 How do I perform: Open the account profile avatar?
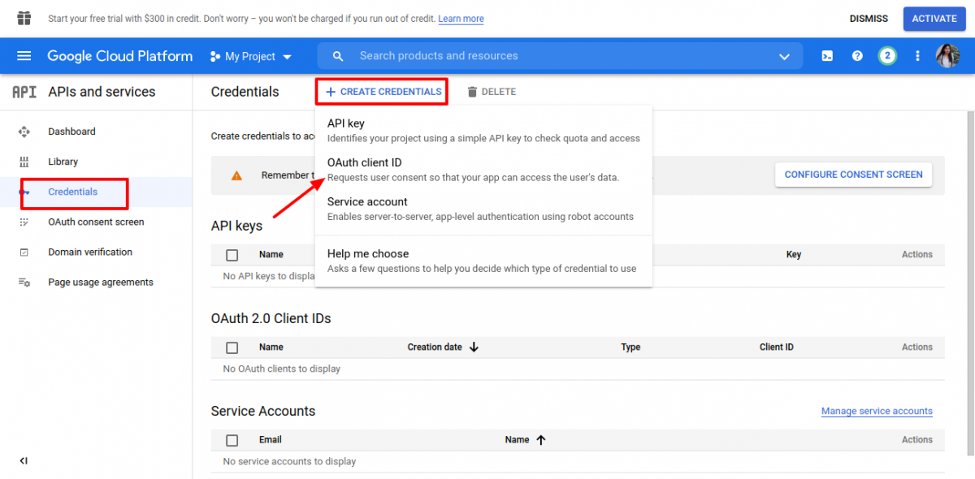pos(947,55)
